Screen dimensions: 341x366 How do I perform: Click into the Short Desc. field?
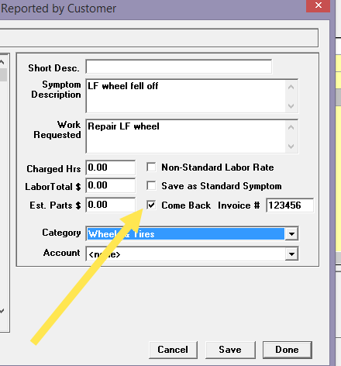[x=179, y=67]
